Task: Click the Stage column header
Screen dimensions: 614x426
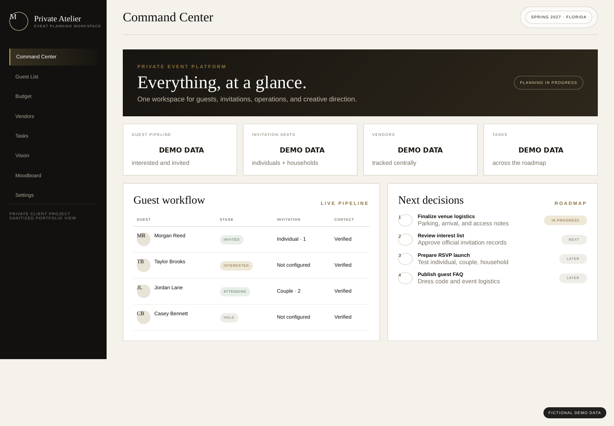Action: coord(226,219)
